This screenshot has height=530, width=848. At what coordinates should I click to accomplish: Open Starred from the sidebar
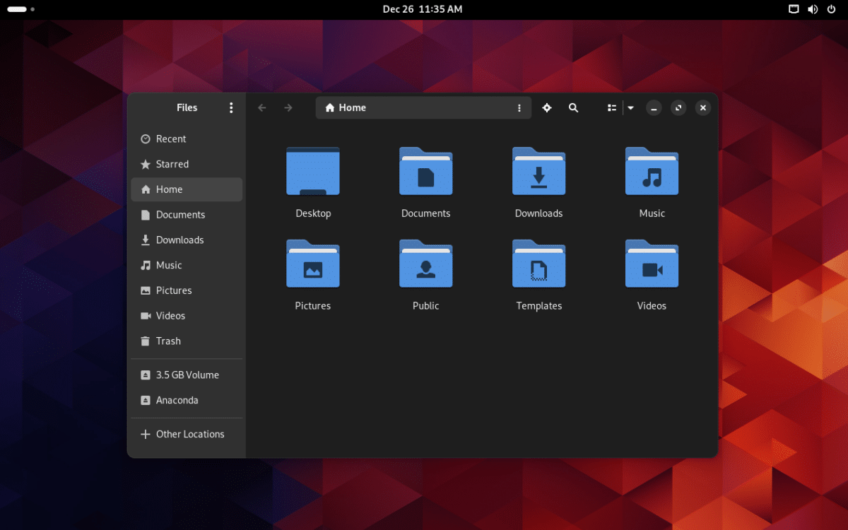tap(173, 164)
